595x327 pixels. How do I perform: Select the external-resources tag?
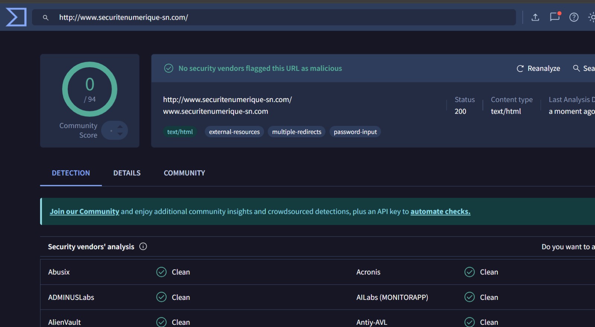234,132
